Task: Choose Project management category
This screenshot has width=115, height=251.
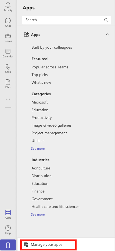Action: click(49, 133)
